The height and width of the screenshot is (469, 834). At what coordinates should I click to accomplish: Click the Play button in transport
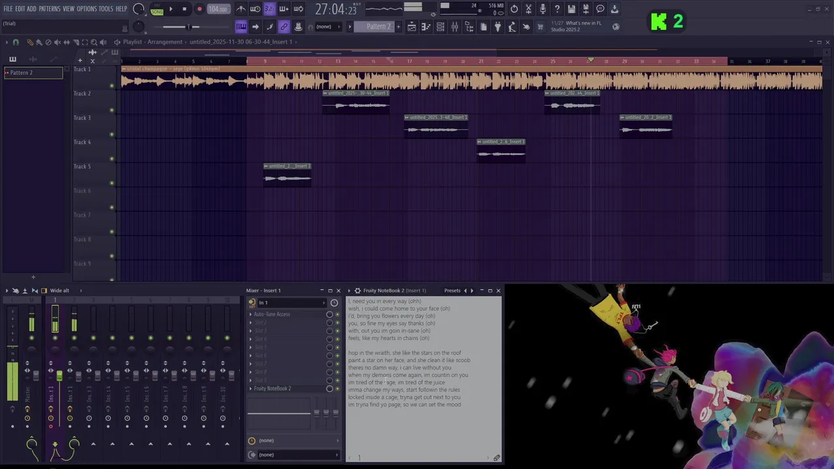coord(171,9)
